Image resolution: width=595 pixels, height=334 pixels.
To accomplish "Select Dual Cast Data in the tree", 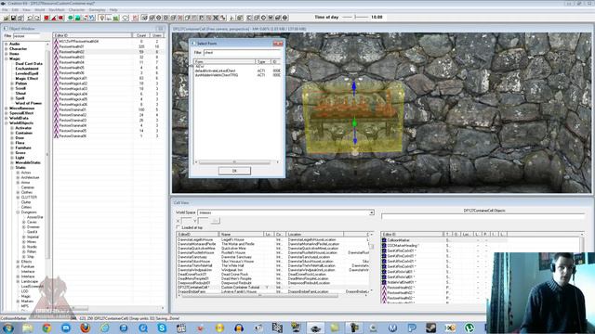I will tap(29, 64).
